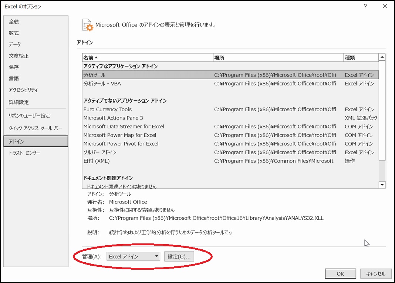Click the キャンセル button
Screen dimensions: 395x283
376,274
